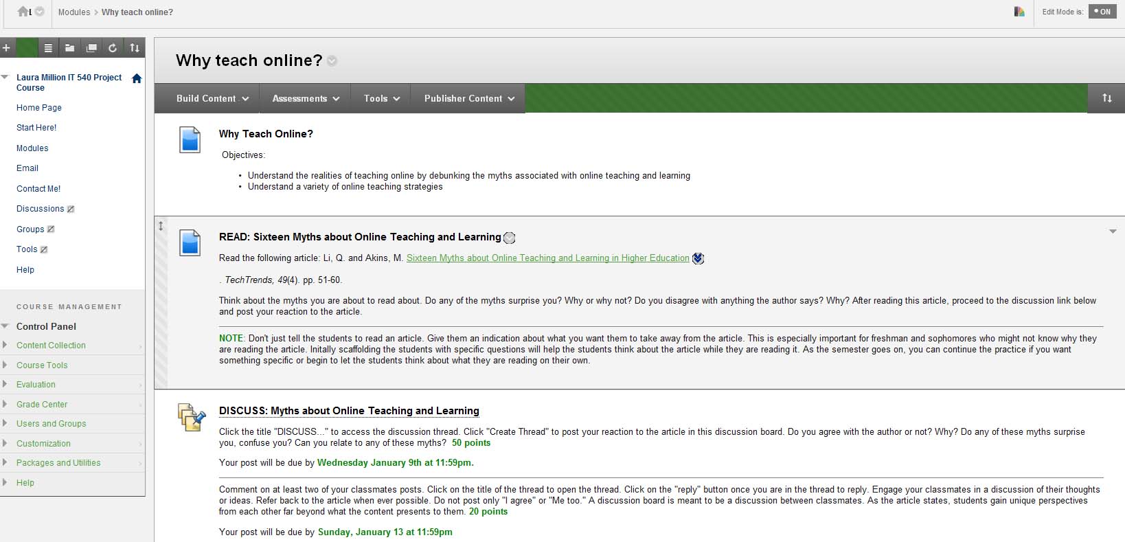Click the content area reorder arrows icon
1125x542 pixels.
point(1106,98)
